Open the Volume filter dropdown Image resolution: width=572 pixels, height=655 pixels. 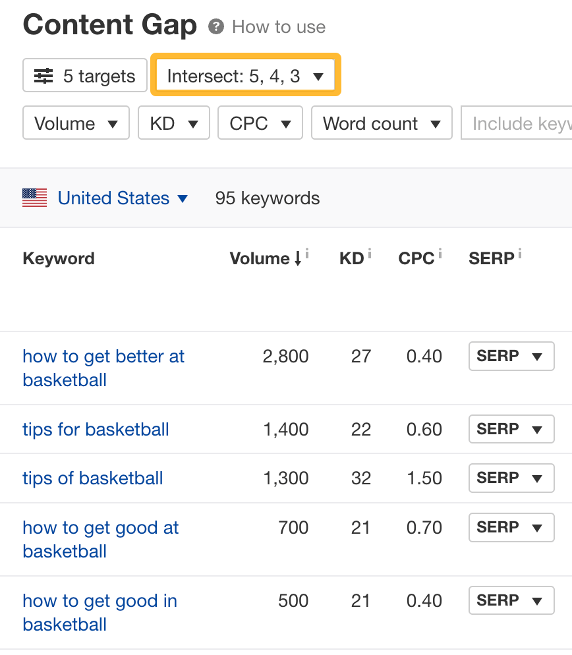[x=76, y=123]
